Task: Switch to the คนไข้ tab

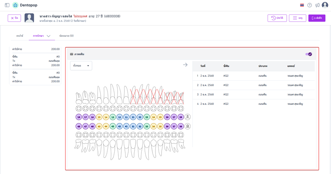Action: click(x=20, y=36)
